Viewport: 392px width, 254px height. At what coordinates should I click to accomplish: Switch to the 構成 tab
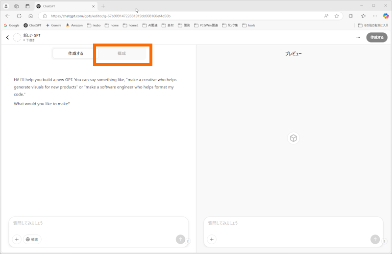(122, 53)
